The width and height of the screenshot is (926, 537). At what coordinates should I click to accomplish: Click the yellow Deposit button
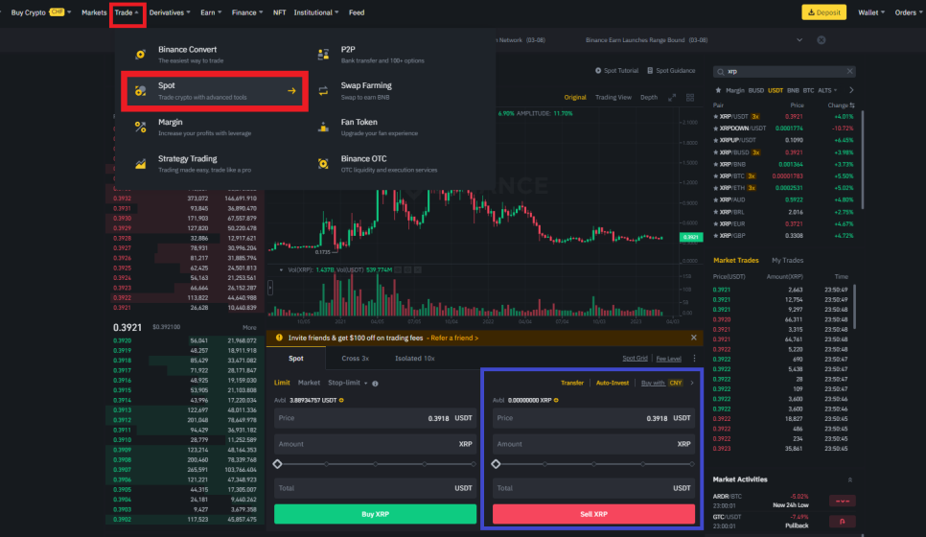(x=823, y=12)
